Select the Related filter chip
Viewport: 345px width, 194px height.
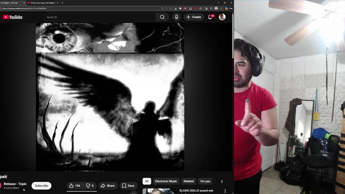coord(189,181)
